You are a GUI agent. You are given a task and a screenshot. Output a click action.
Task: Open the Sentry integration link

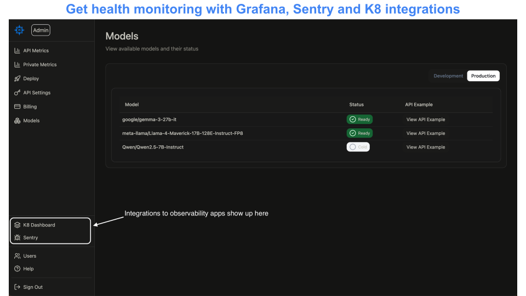(31, 237)
